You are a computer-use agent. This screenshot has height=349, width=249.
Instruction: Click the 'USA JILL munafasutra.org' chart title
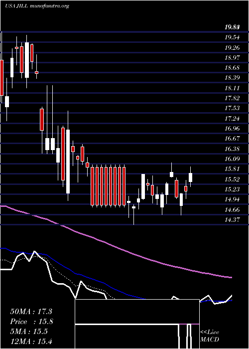point(37,6)
